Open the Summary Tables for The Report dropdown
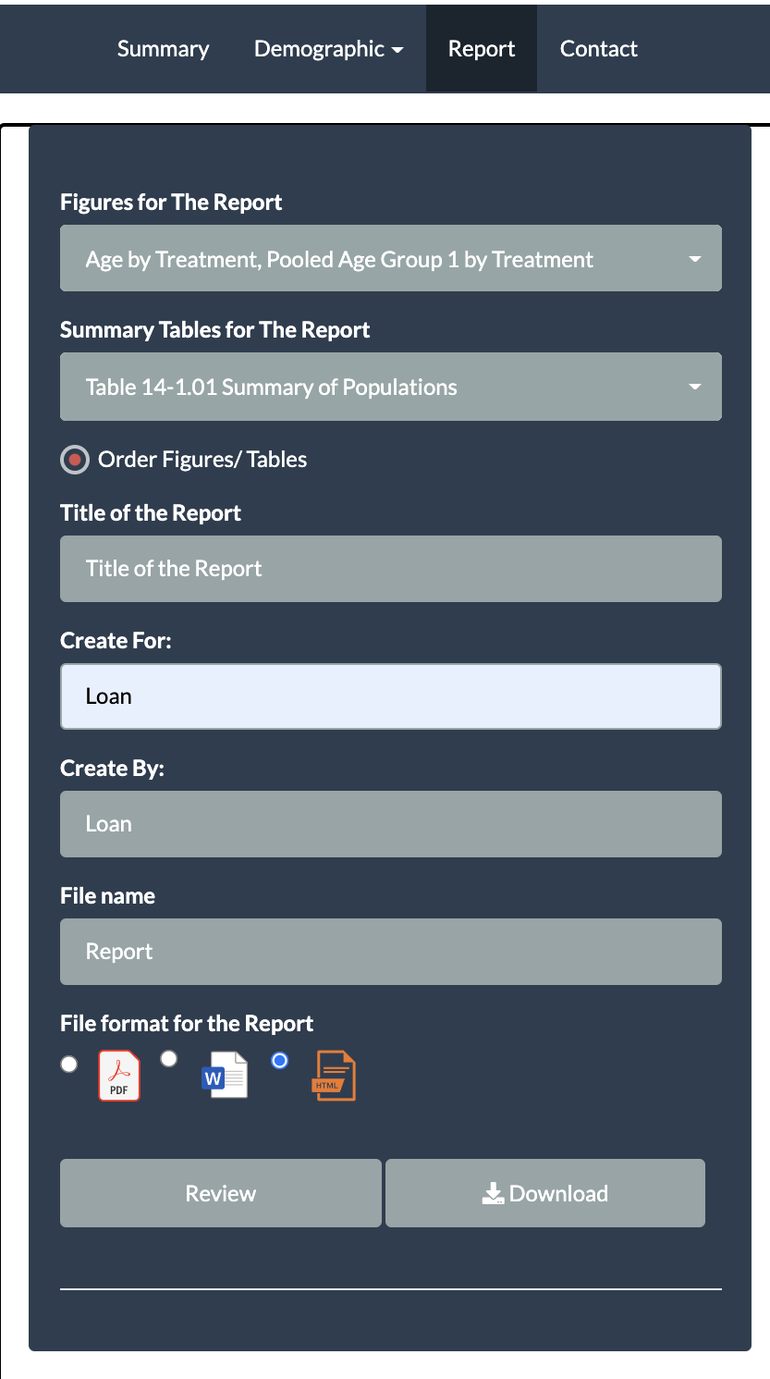The height and width of the screenshot is (1379, 770). coord(390,387)
